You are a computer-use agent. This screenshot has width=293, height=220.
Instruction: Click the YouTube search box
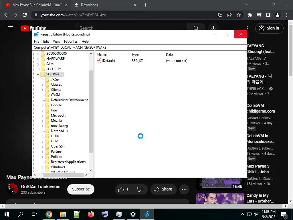131,28
